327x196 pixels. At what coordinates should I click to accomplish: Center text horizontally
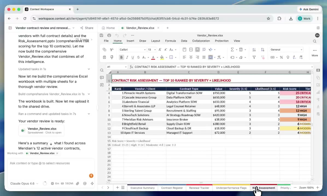tap(191, 57)
